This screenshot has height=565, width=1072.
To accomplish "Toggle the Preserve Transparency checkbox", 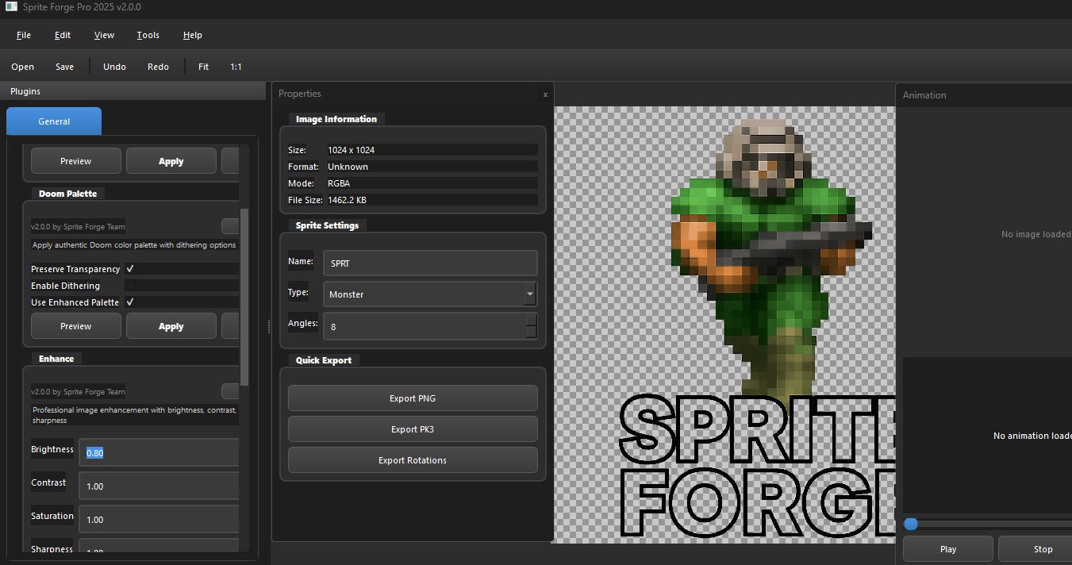I will (130, 269).
